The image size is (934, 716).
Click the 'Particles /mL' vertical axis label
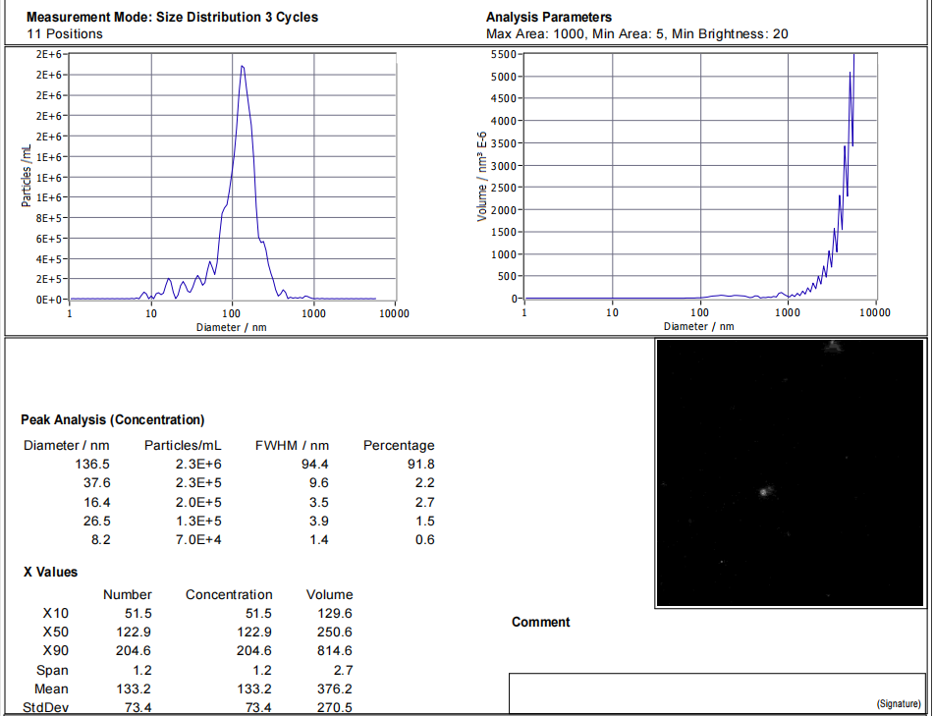(x=26, y=177)
